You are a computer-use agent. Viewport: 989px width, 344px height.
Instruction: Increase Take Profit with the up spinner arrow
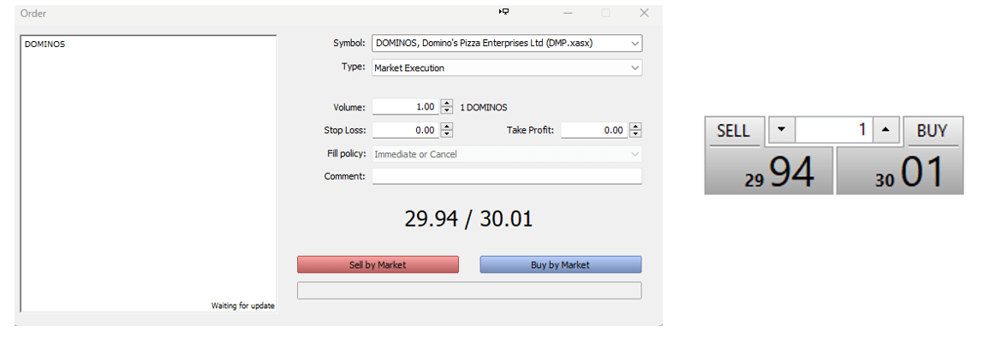(635, 127)
